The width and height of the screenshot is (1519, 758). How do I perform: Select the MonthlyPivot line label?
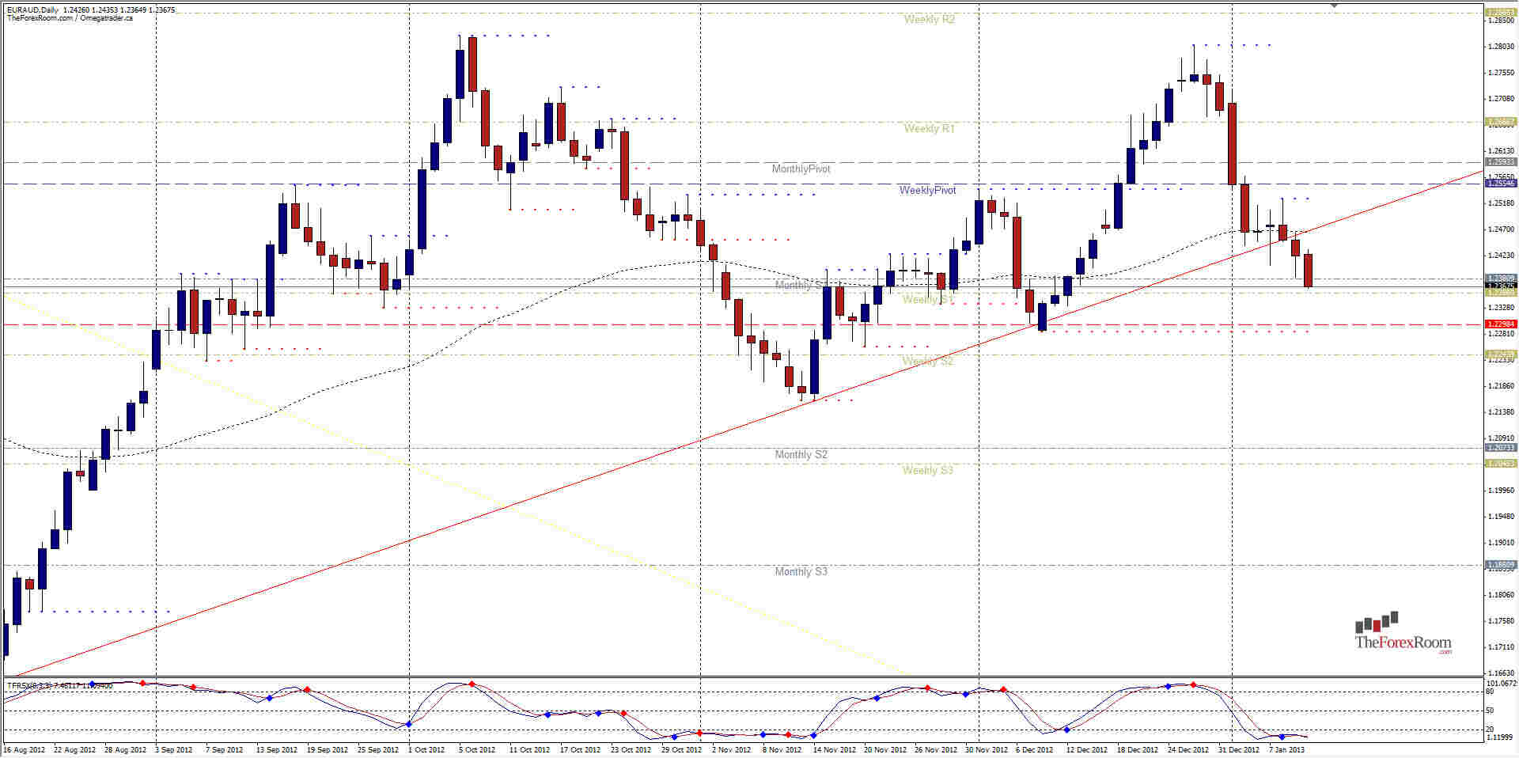click(x=802, y=168)
